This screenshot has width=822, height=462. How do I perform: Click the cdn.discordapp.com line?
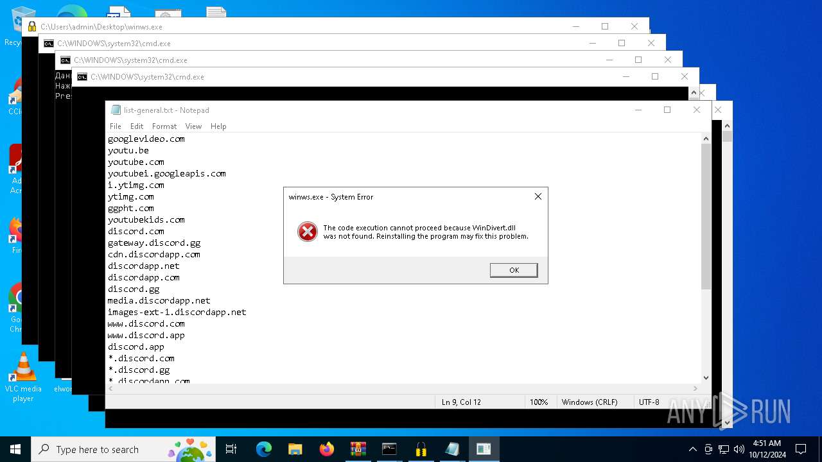[x=154, y=254]
